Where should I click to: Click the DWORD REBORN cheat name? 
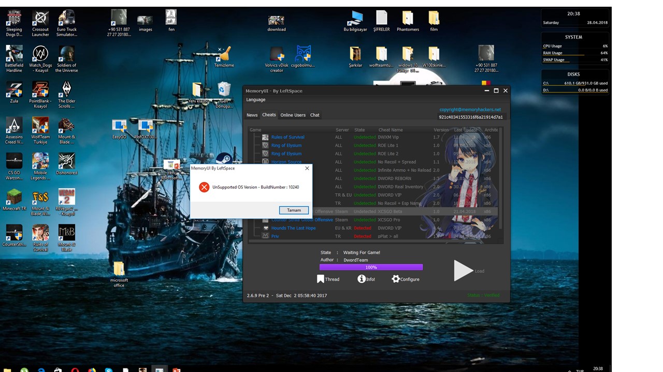coord(395,179)
